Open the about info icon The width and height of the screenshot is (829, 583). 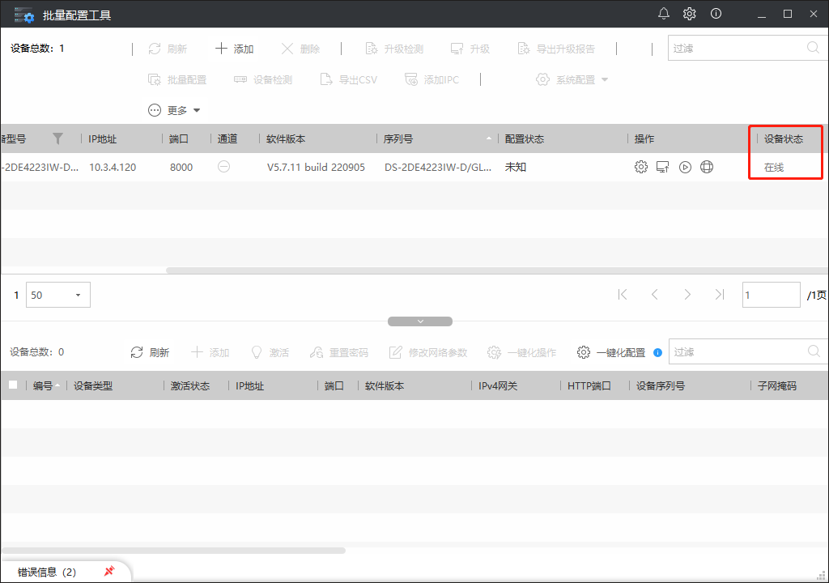click(x=716, y=14)
